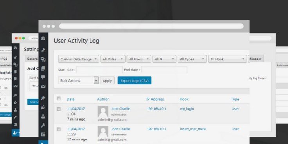Open Settings sliders icon in front sidebar
The image size is (288, 144).
[43, 135]
